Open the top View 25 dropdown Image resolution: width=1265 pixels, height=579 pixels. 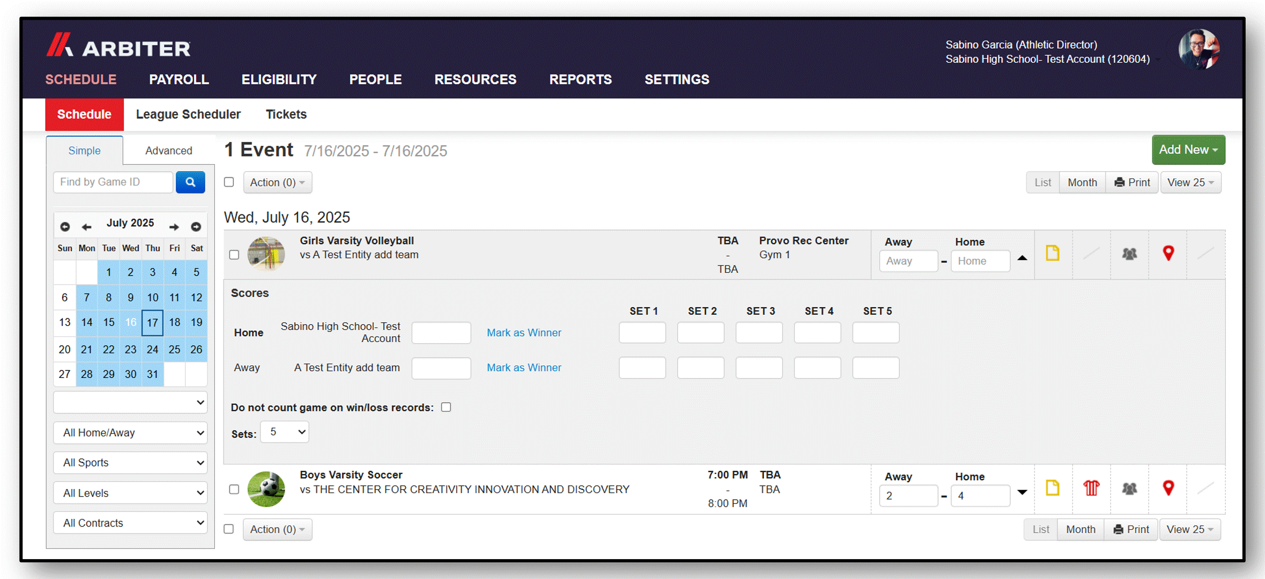1190,182
